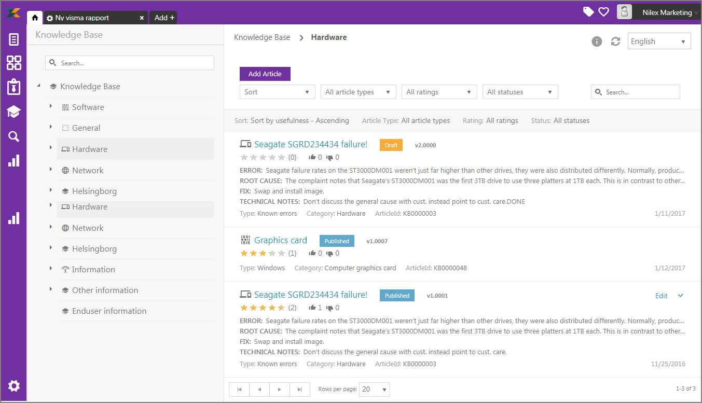Close the Ny visma rapport tab
Viewport: 702px width, 403px height.
142,18
